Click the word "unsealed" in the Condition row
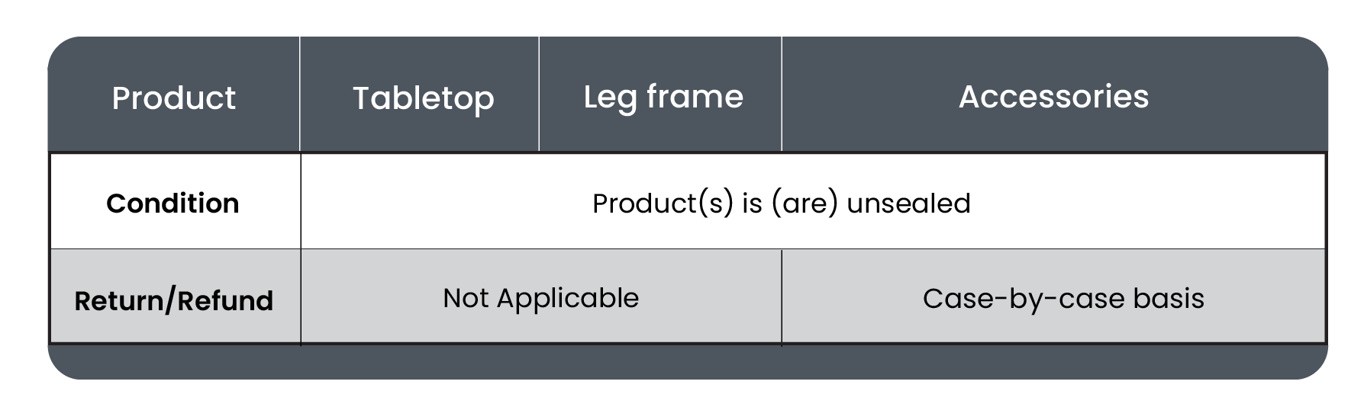 tap(908, 203)
